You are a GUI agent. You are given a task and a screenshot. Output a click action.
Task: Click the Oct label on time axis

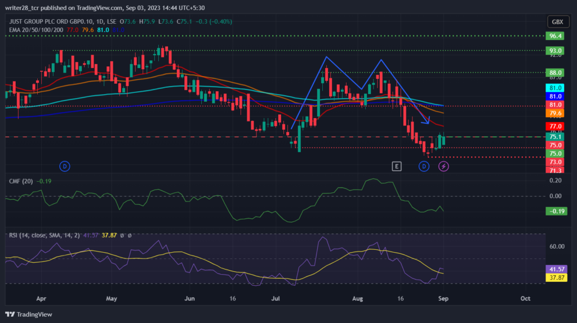point(526,298)
